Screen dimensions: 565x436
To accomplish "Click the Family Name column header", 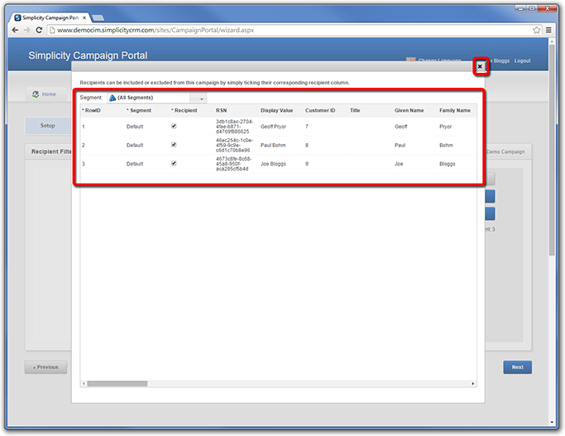I will [455, 111].
